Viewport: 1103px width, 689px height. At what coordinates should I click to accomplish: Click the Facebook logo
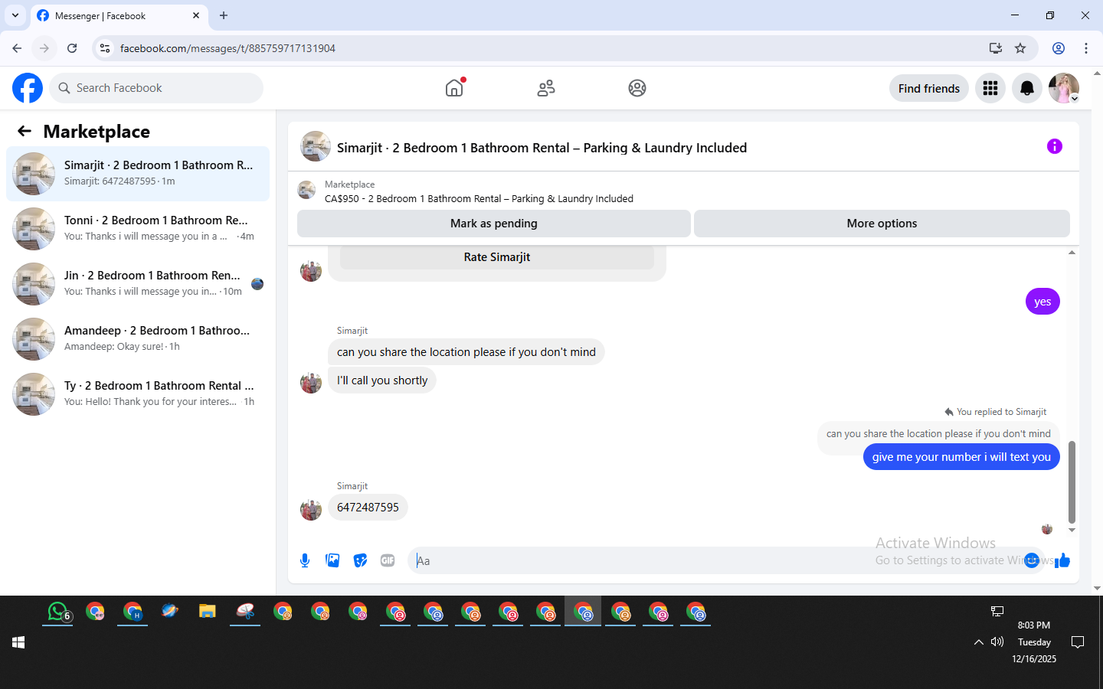pyautogui.click(x=28, y=88)
